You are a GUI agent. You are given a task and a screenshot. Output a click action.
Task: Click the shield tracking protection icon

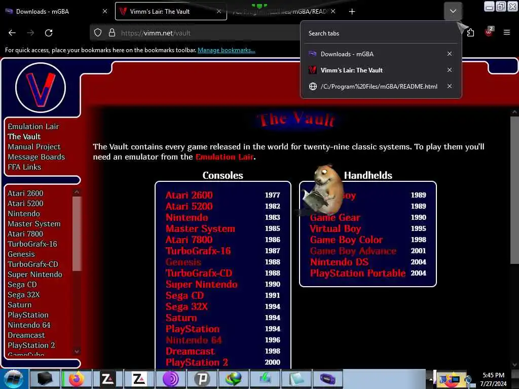point(98,33)
